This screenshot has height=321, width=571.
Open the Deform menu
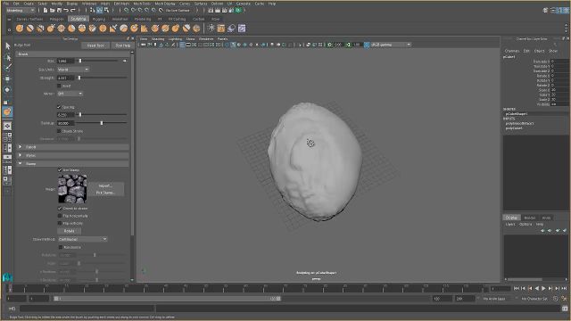click(217, 4)
